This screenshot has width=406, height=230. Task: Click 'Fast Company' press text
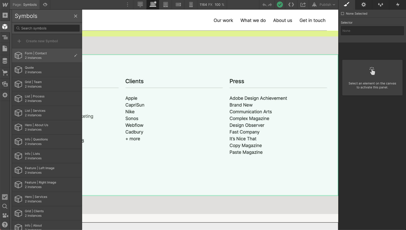click(x=244, y=132)
